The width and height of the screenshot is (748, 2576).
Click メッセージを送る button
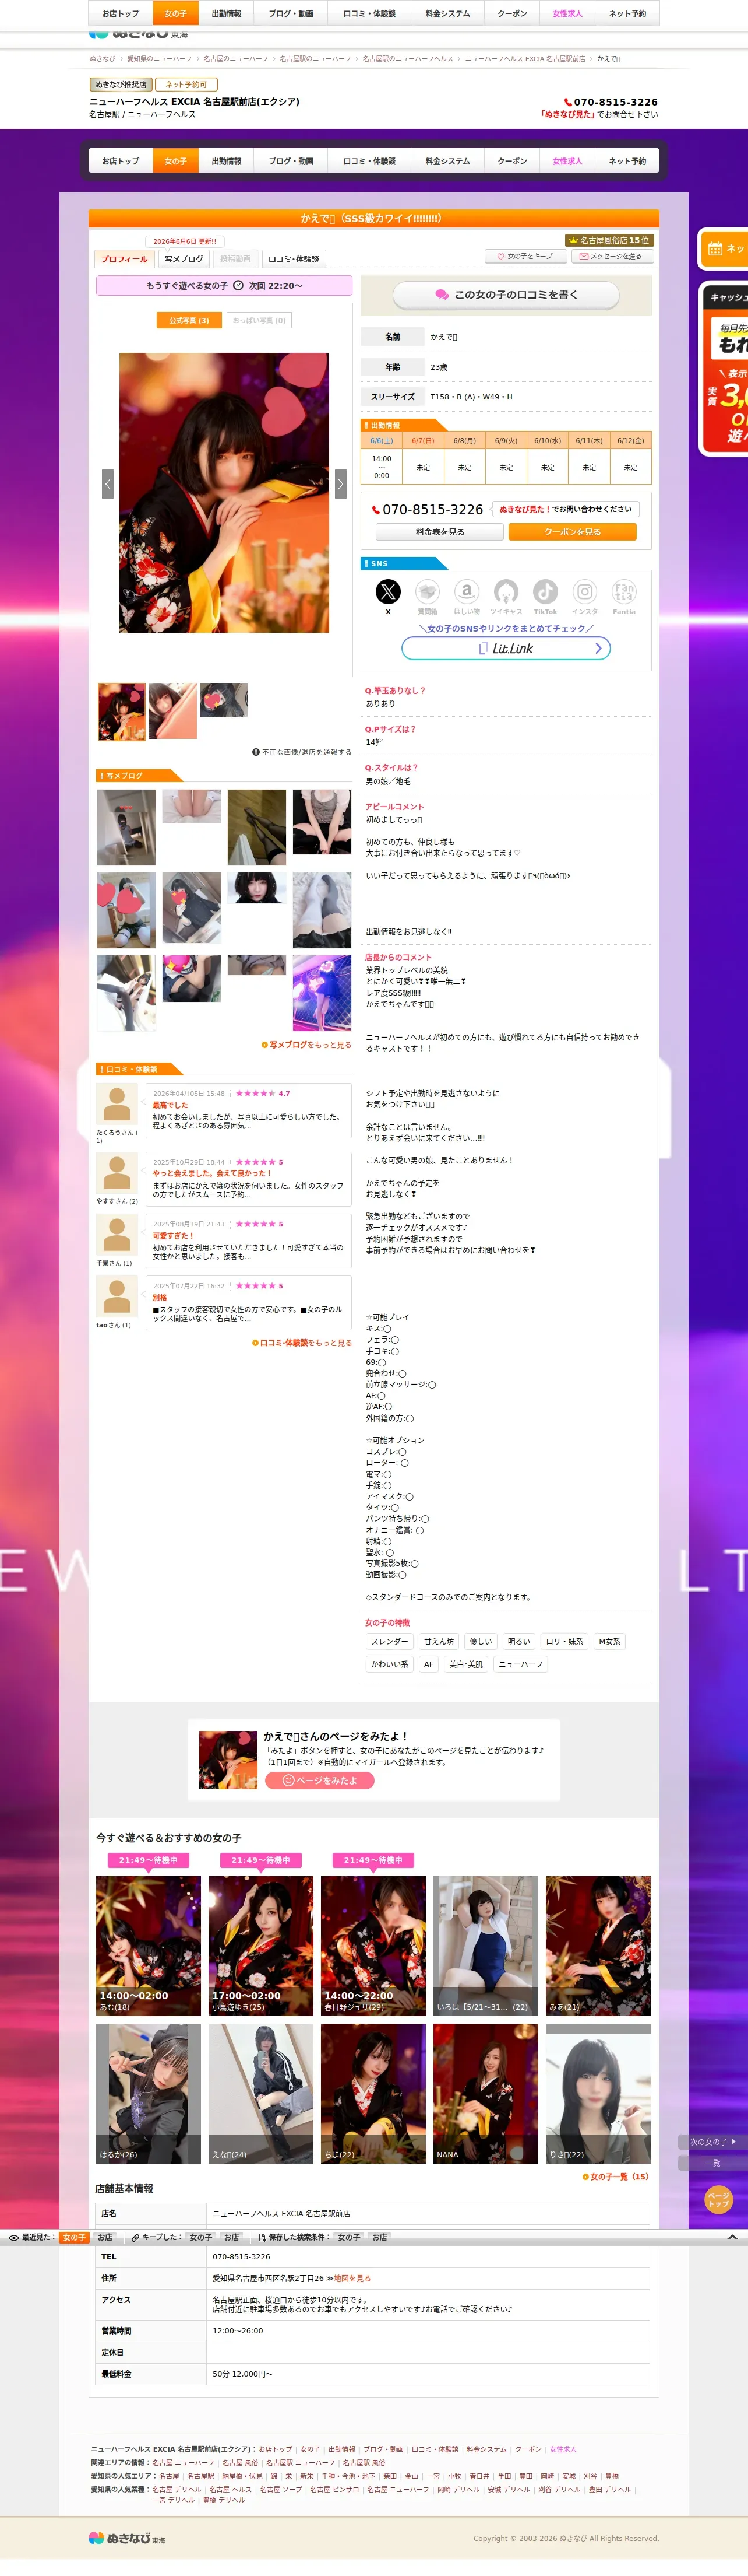(611, 256)
